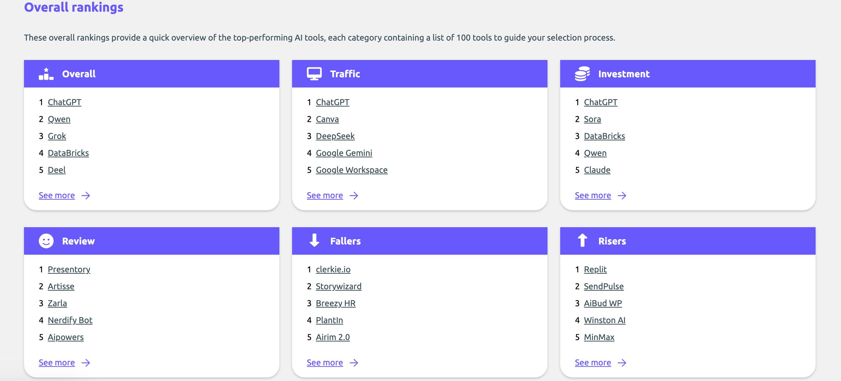Click the monitor icon beside Traffic
841x381 pixels.
314,74
